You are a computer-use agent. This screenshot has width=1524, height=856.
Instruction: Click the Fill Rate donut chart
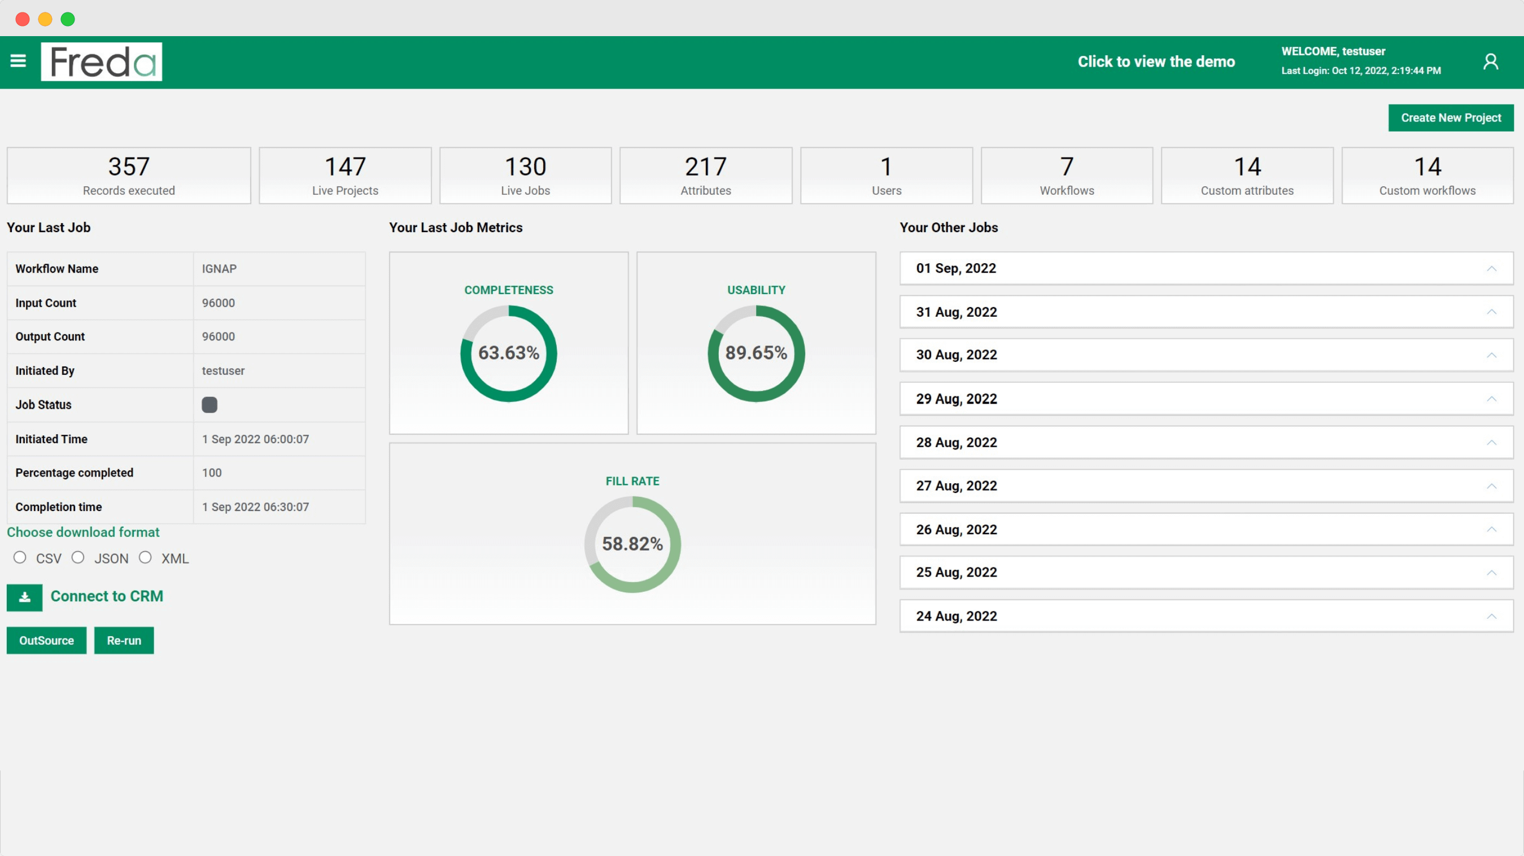632,544
